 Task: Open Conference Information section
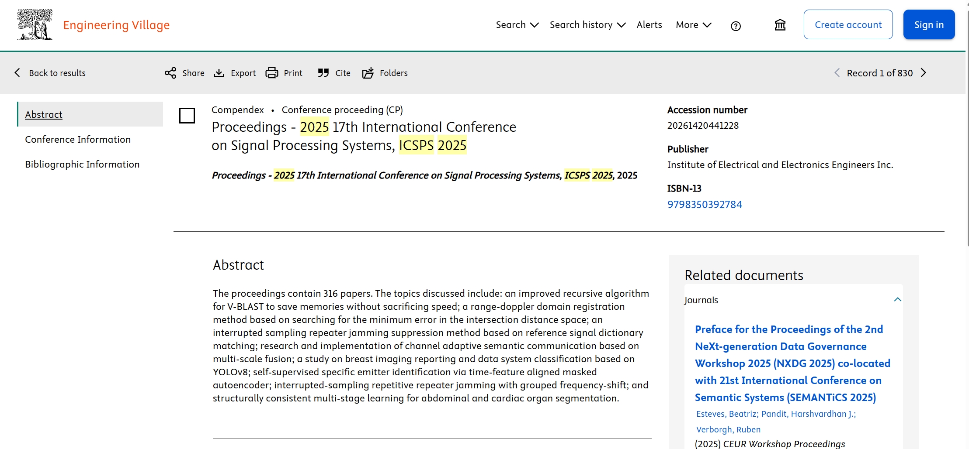pos(78,139)
